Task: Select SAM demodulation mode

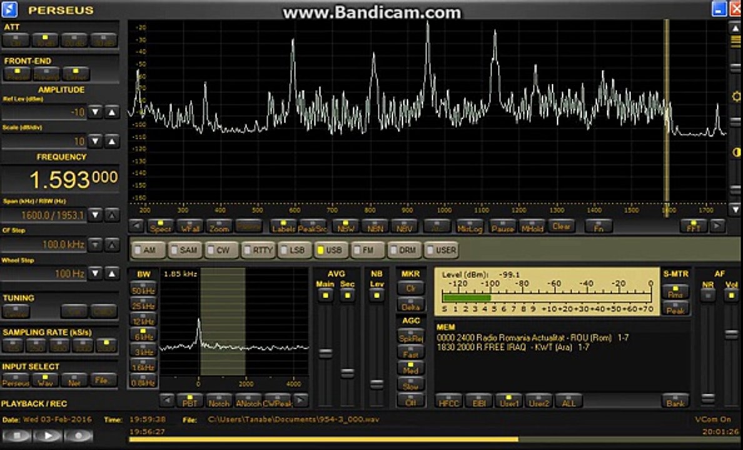Action: [184, 249]
